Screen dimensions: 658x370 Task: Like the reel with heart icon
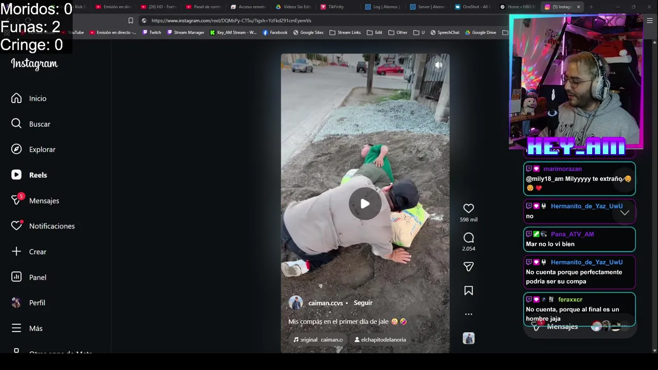click(x=468, y=208)
